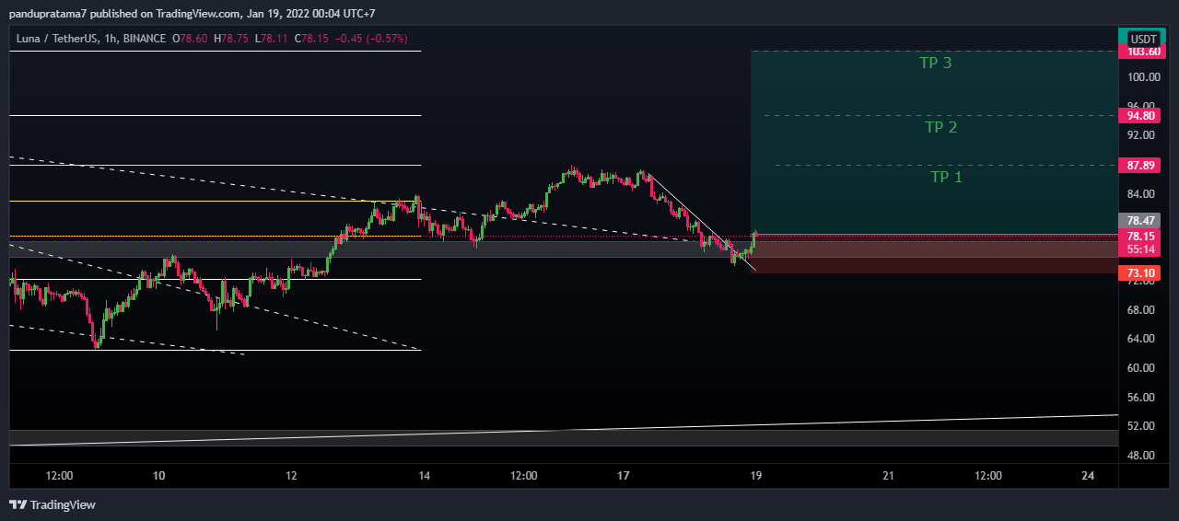1179x521 pixels.
Task: Click the 103.60 price tag
Action: click(1142, 52)
